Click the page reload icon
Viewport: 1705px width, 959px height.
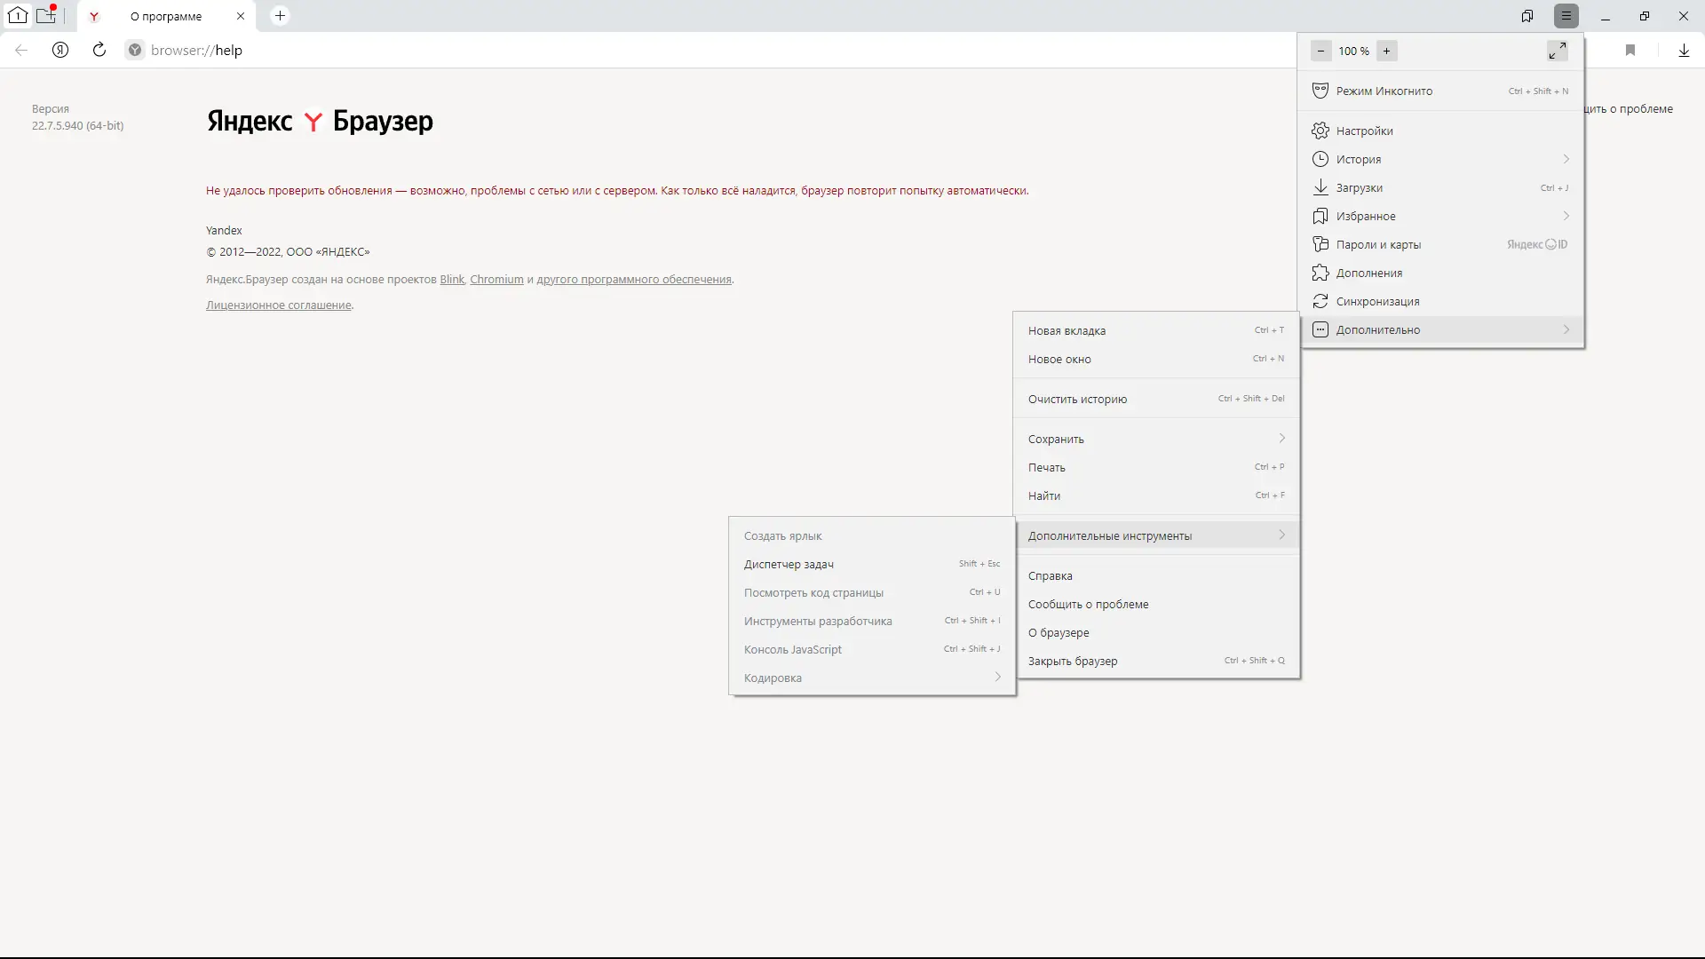tap(99, 50)
